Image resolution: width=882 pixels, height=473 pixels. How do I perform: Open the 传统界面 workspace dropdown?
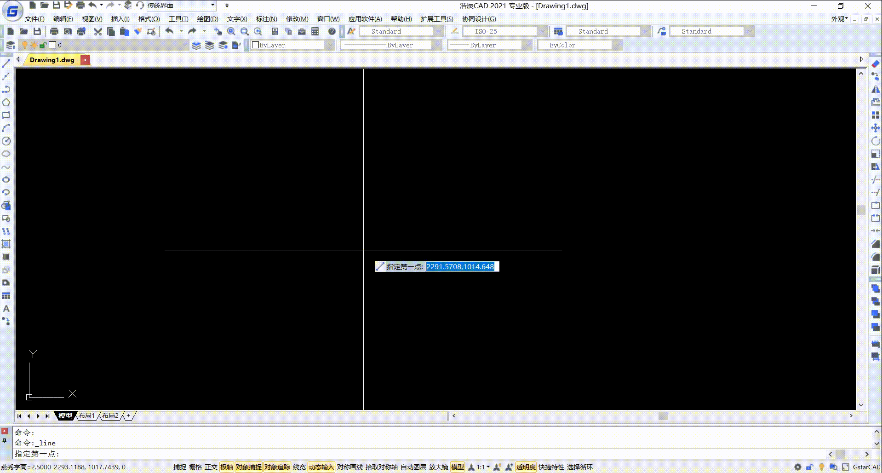coord(181,6)
